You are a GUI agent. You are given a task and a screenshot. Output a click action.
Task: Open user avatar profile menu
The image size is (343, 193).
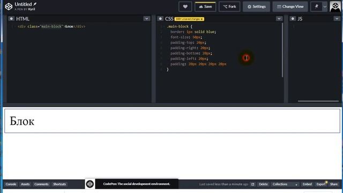tap(335, 6)
